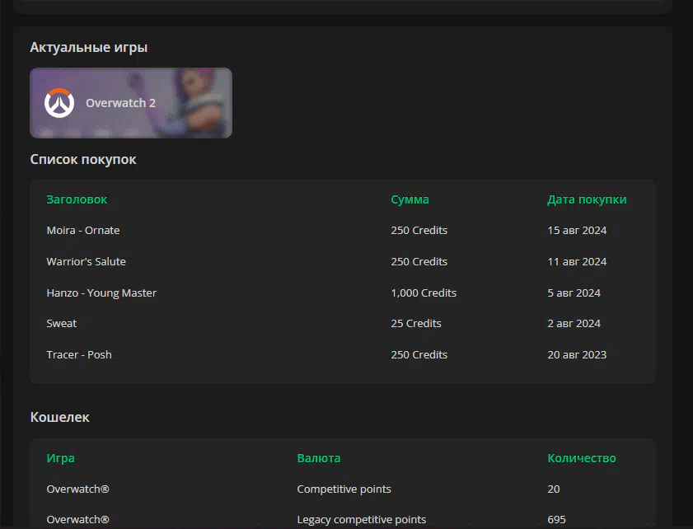
Task: Select the Moira - Ornate purchase row
Action: coord(343,230)
